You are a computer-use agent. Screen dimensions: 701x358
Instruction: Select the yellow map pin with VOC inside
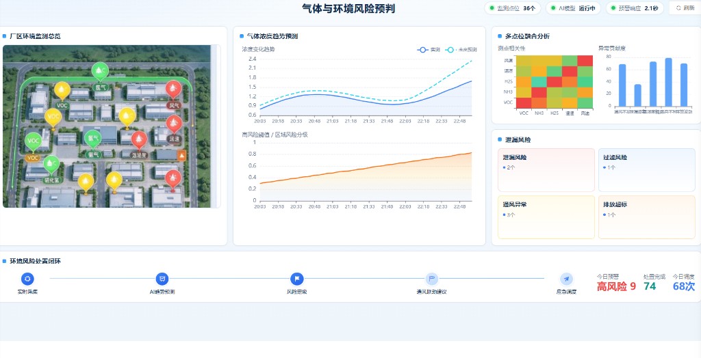tap(53, 118)
